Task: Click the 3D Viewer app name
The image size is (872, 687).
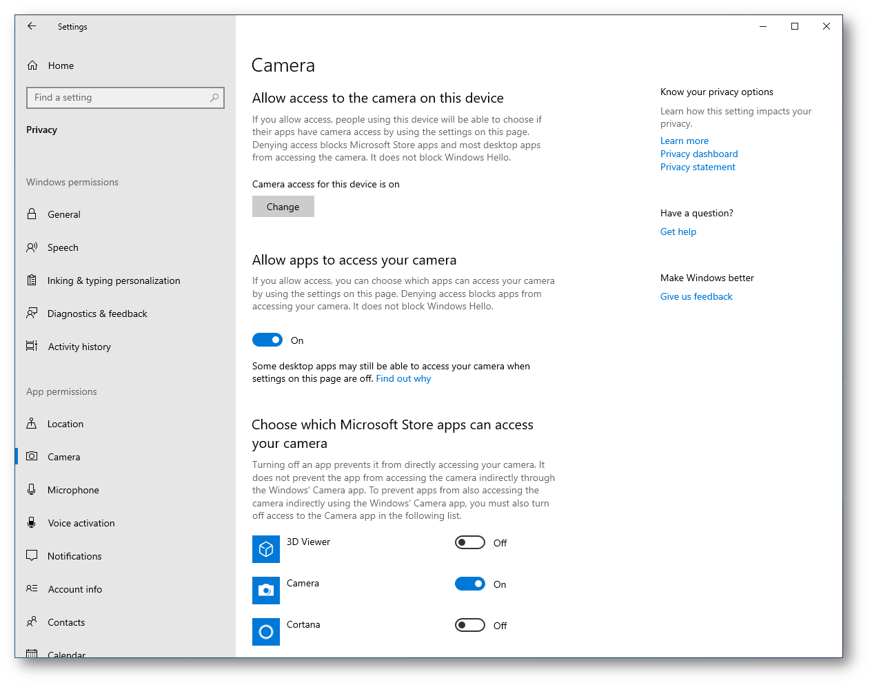Action: (x=308, y=542)
